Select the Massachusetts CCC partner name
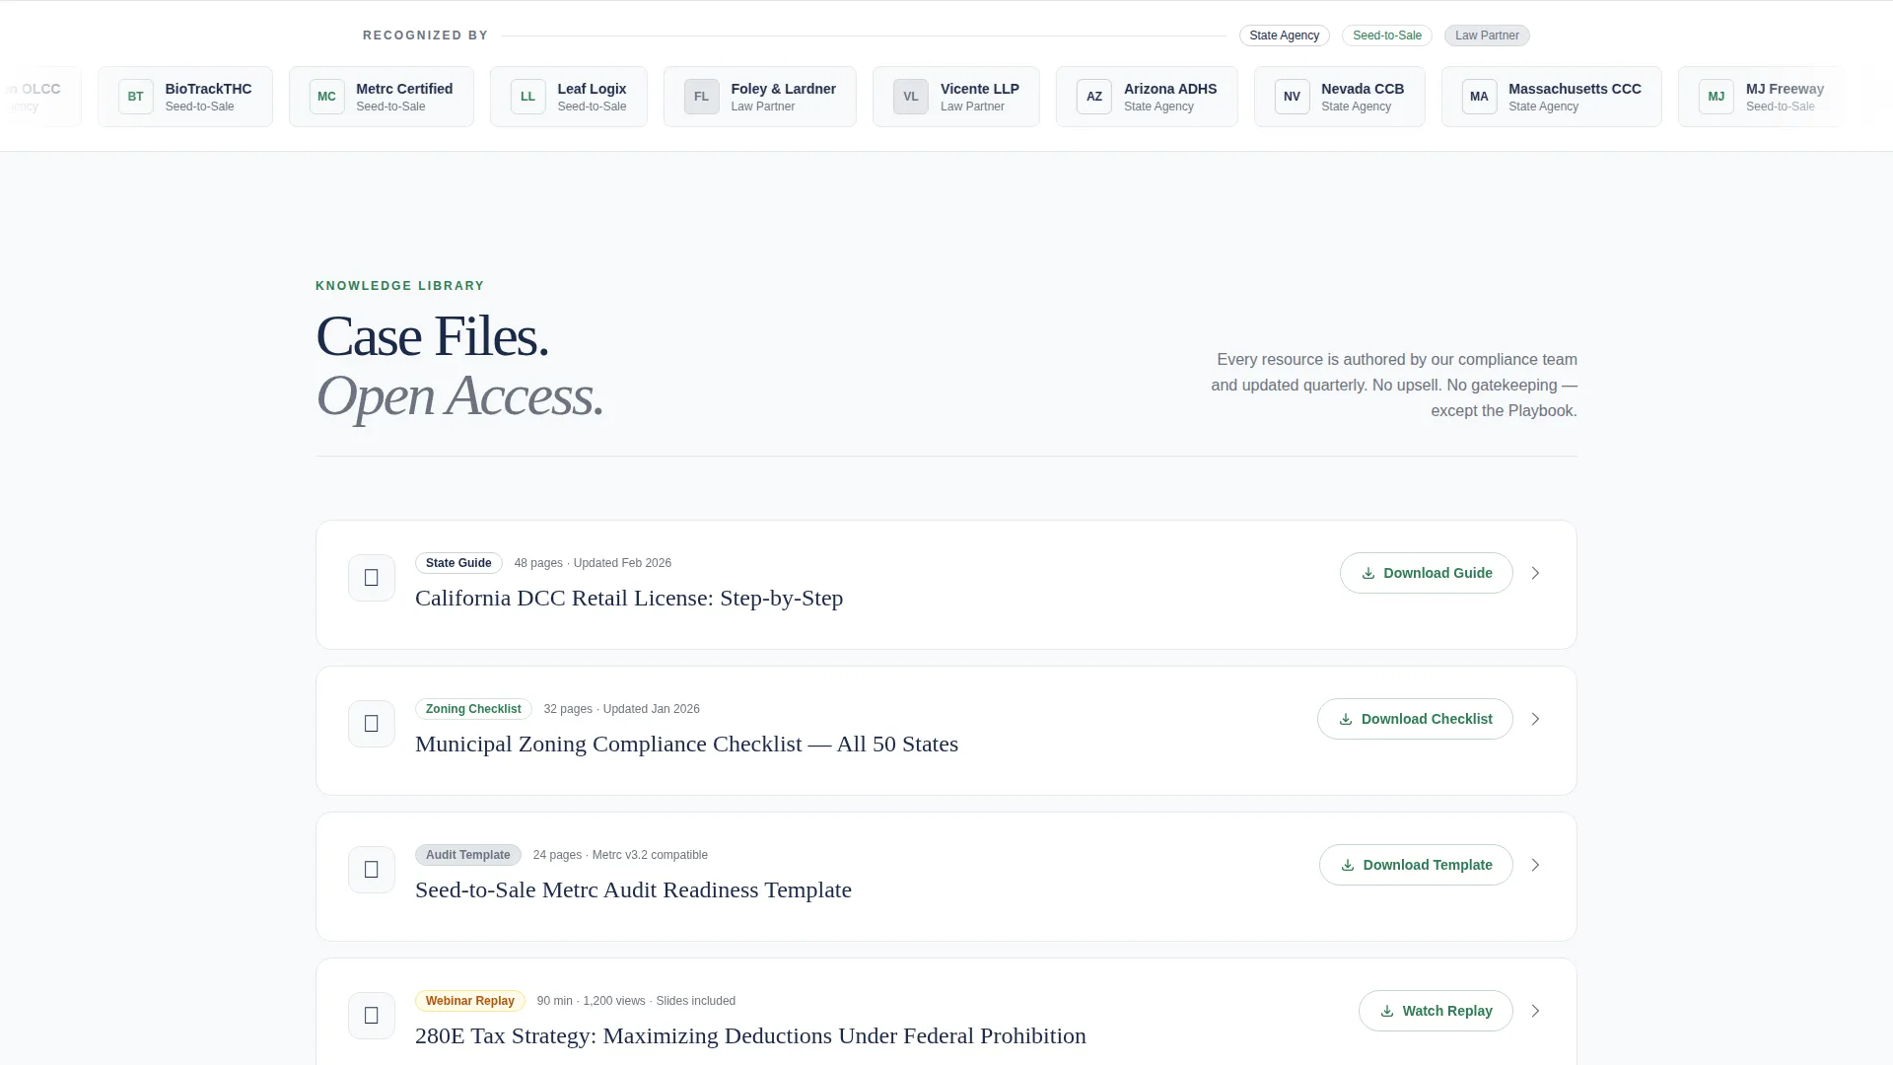 (1575, 89)
